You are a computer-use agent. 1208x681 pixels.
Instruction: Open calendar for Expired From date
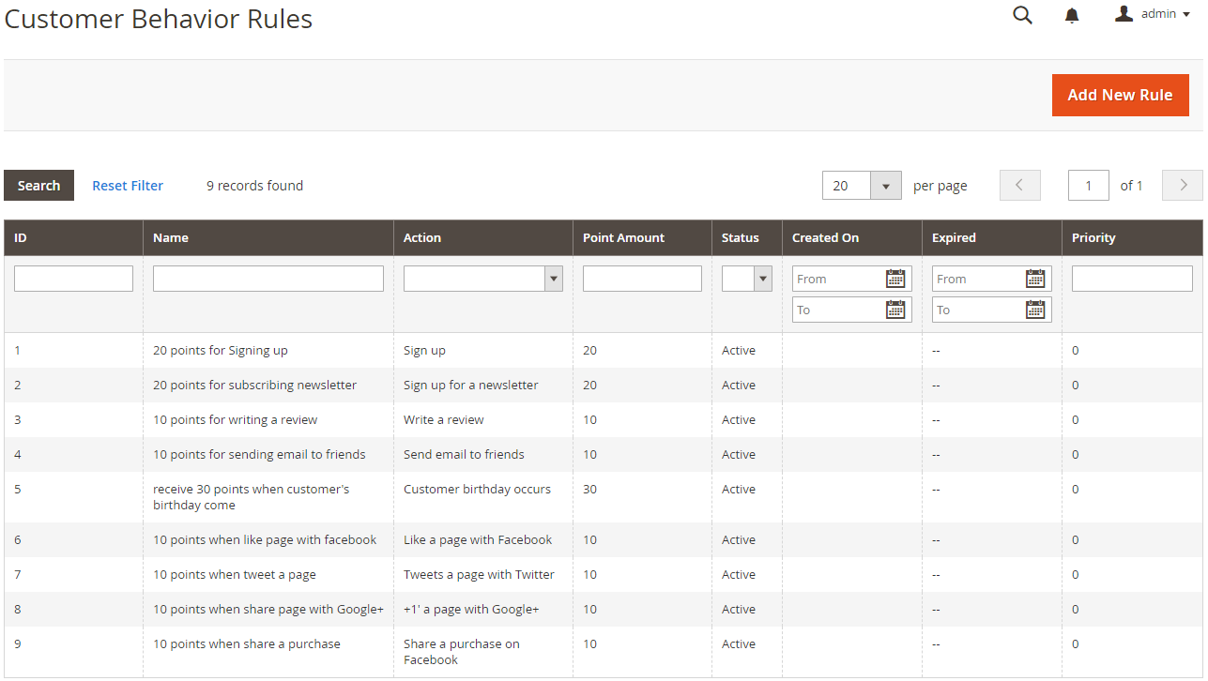point(1035,279)
